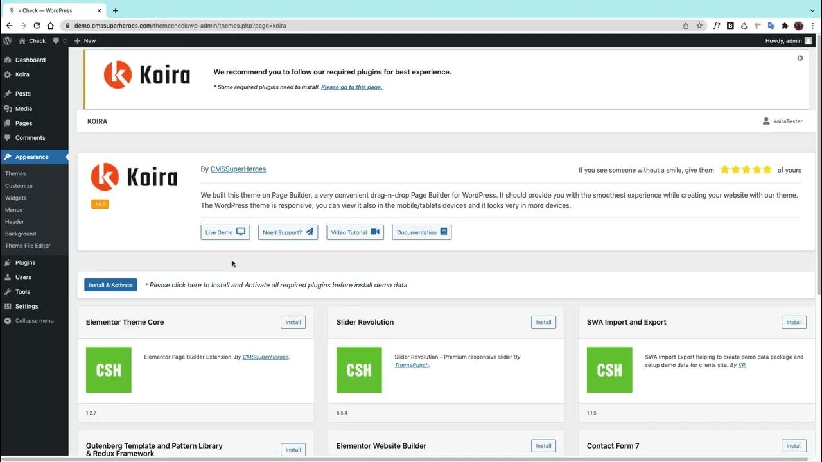Click the five-star rating icons
The image size is (822, 462).
[x=746, y=170]
